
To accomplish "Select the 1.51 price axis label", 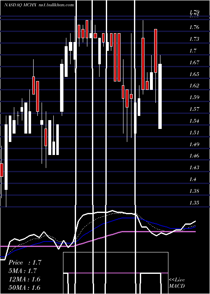I will tap(194, 133).
